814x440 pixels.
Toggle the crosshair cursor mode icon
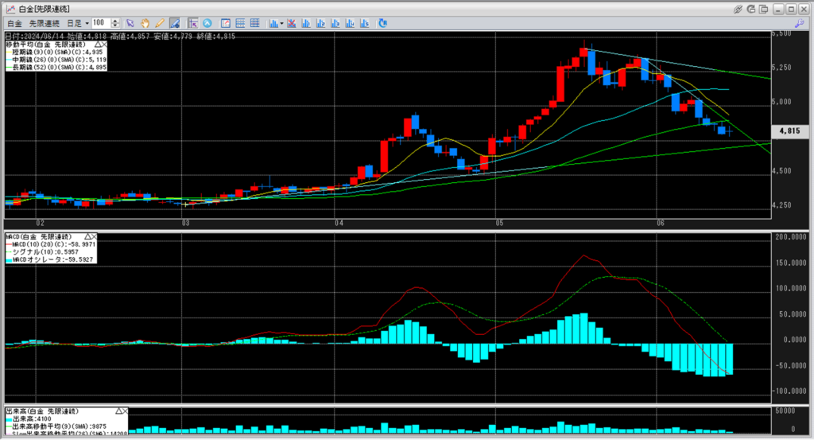point(192,23)
